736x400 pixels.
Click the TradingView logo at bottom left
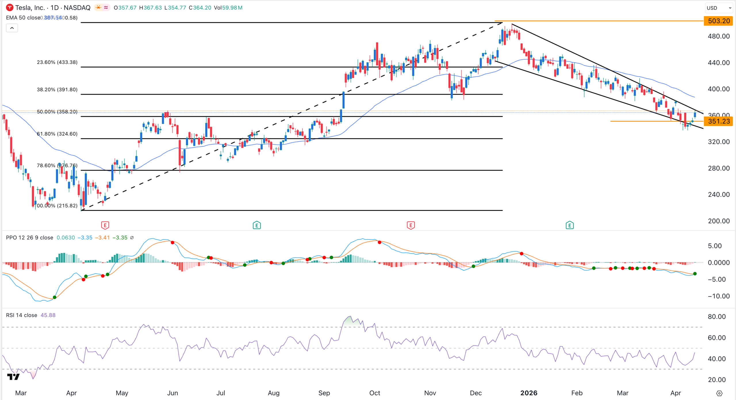pyautogui.click(x=13, y=376)
